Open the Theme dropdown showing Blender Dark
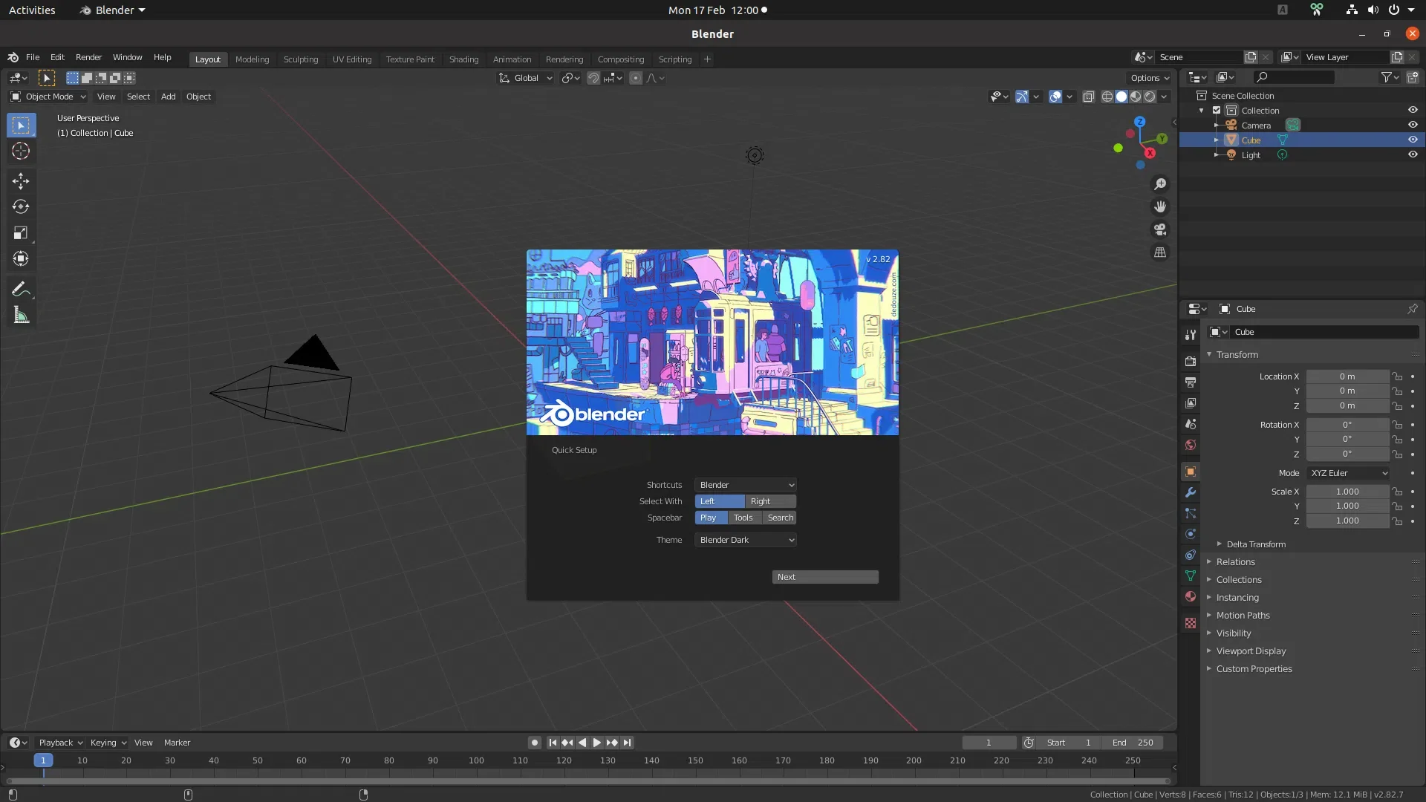Screen dimensions: 1426x802 pos(746,540)
